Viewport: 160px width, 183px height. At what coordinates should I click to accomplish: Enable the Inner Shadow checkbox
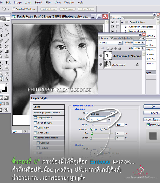point(35,122)
